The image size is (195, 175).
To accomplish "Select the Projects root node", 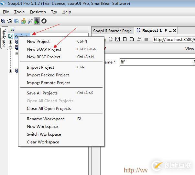I will pos(22,35).
